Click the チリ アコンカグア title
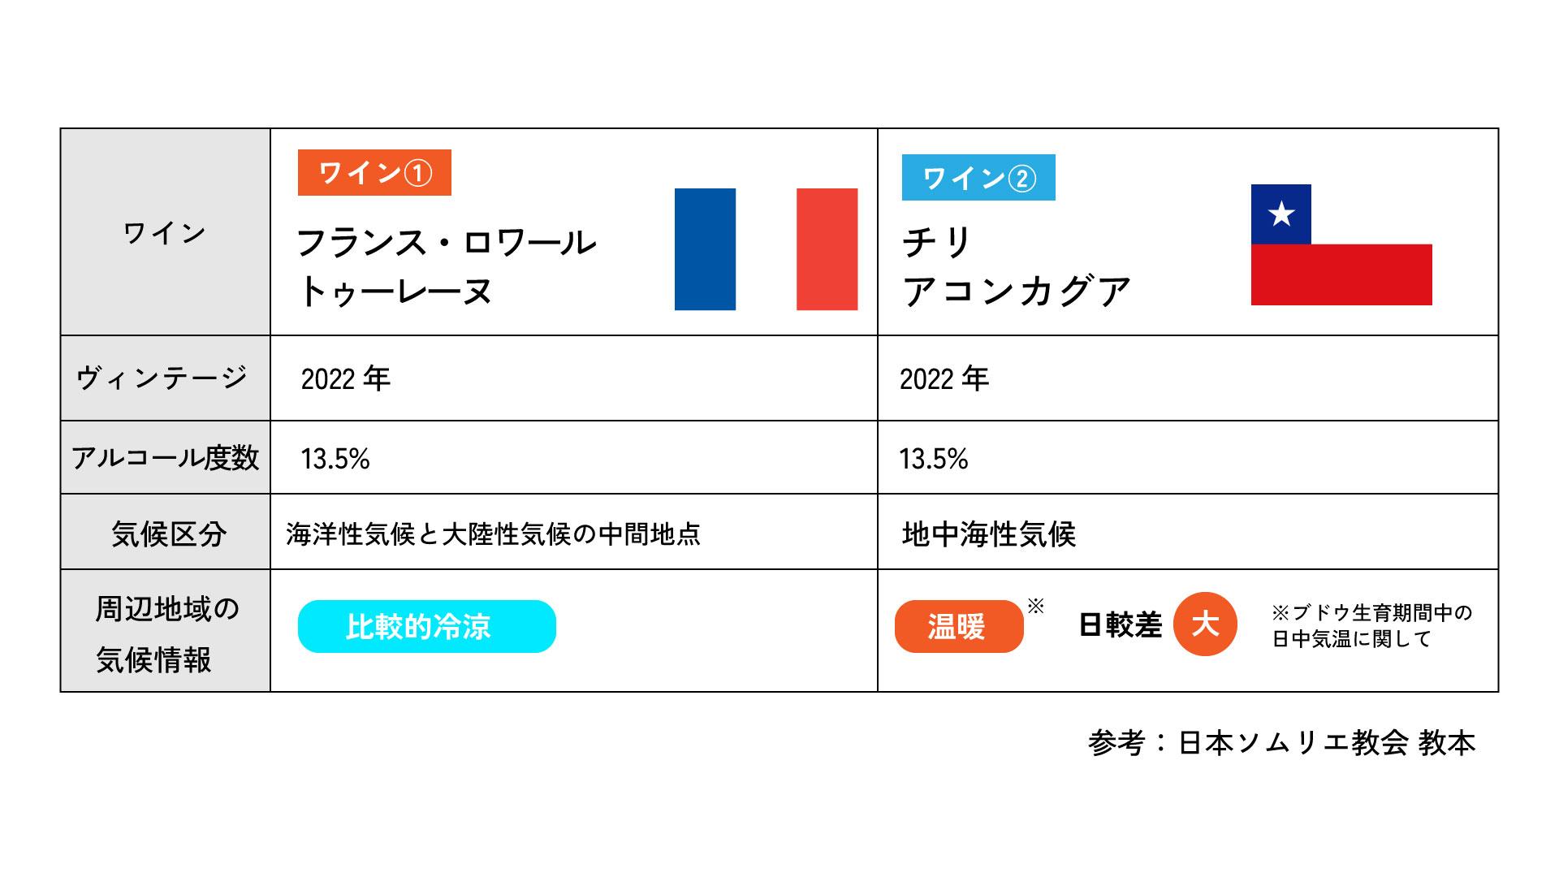This screenshot has width=1559, height=877. pyautogui.click(x=1016, y=266)
